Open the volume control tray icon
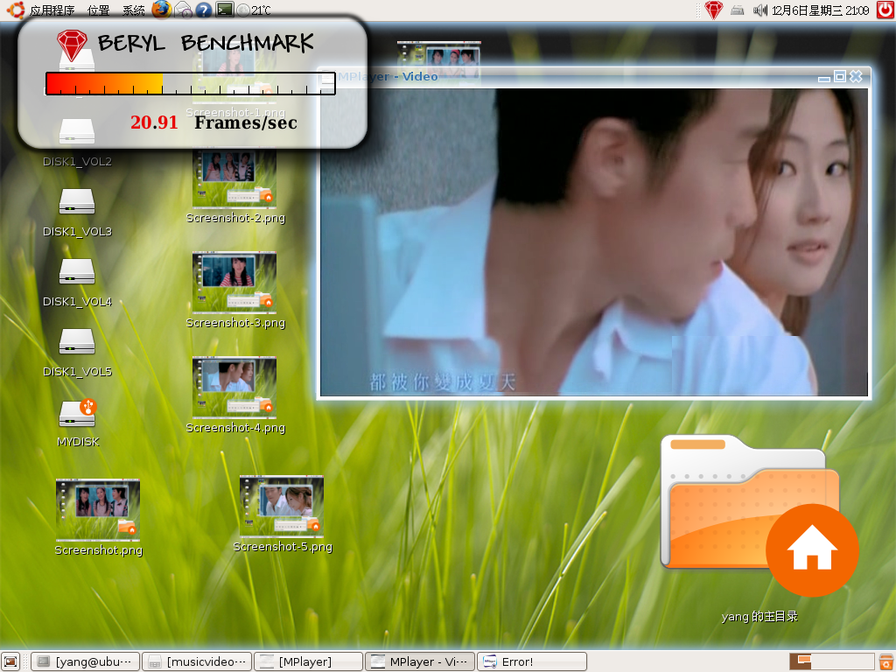 (759, 10)
